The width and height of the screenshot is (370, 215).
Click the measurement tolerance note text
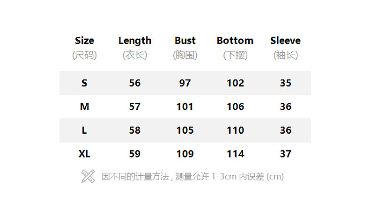point(192,177)
